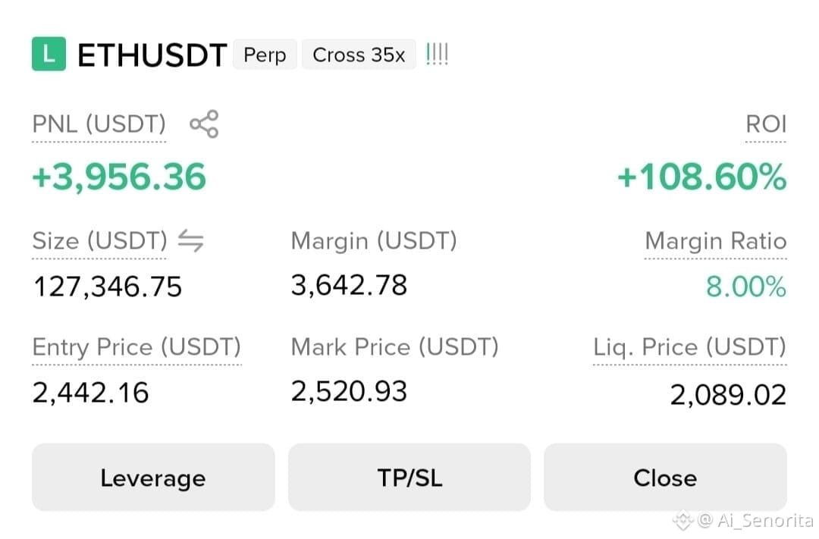
Task: Open the TP/SL button
Action: (409, 478)
